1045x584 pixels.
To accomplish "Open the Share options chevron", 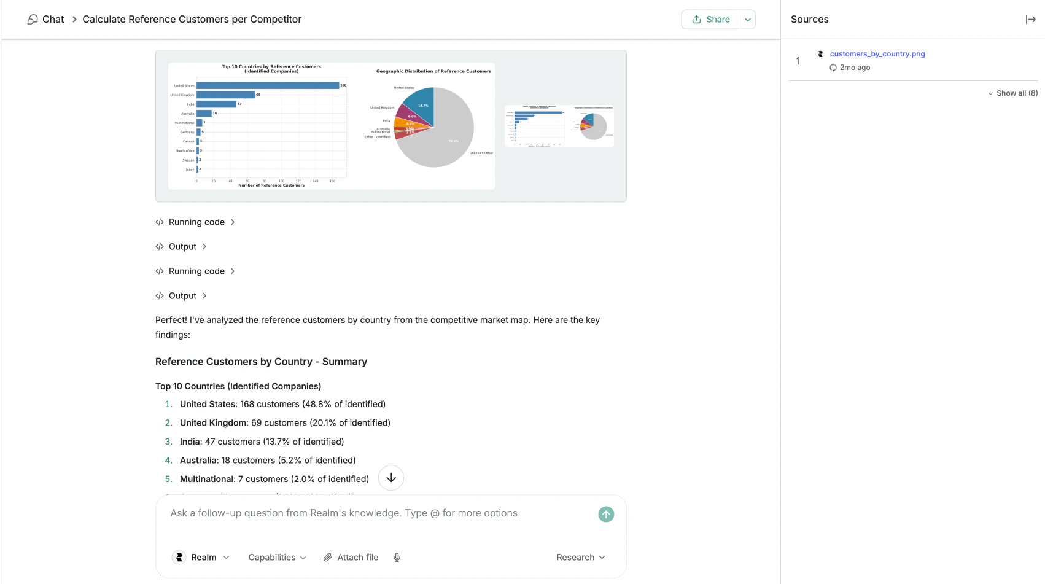I will 748,19.
